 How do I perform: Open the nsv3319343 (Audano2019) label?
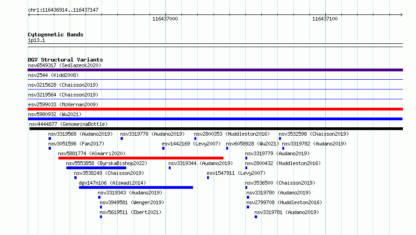(x=130, y=193)
